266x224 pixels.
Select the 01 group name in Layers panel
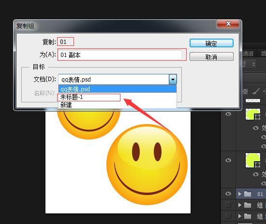pos(260,194)
